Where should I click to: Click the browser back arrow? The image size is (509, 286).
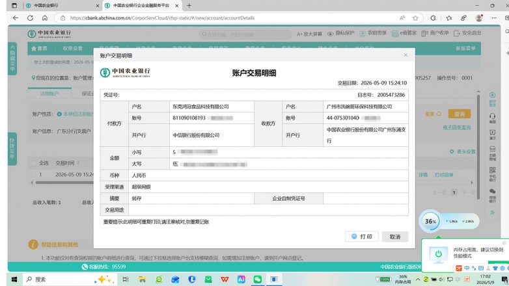coord(16,18)
